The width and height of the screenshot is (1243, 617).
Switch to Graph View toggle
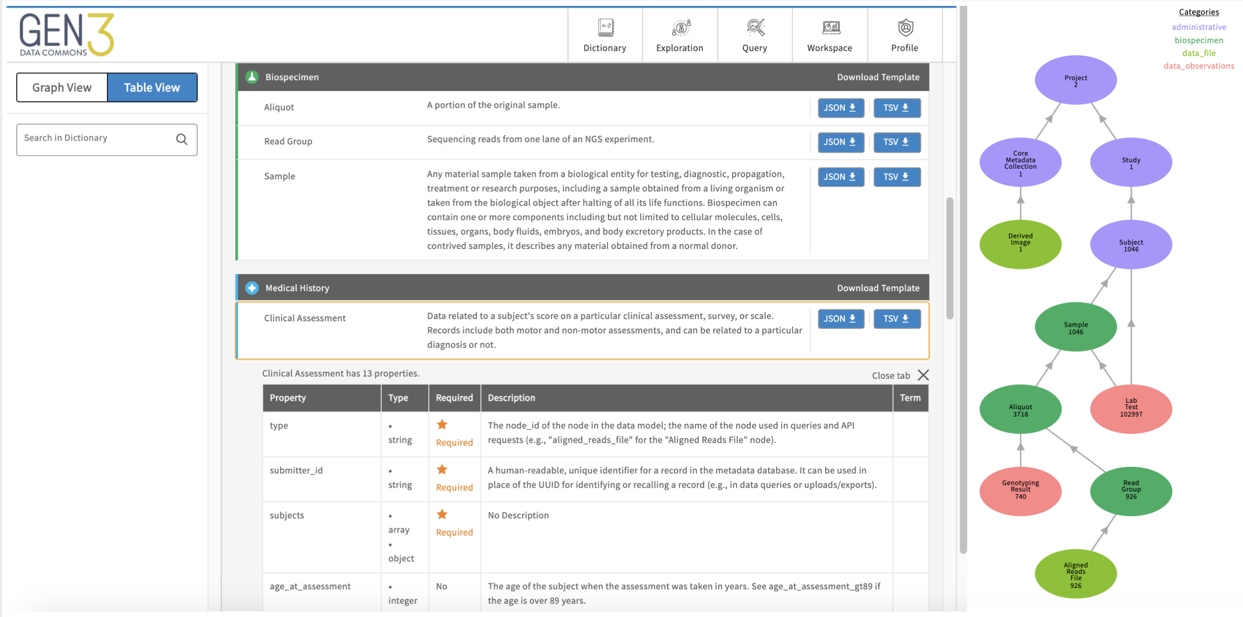61,87
